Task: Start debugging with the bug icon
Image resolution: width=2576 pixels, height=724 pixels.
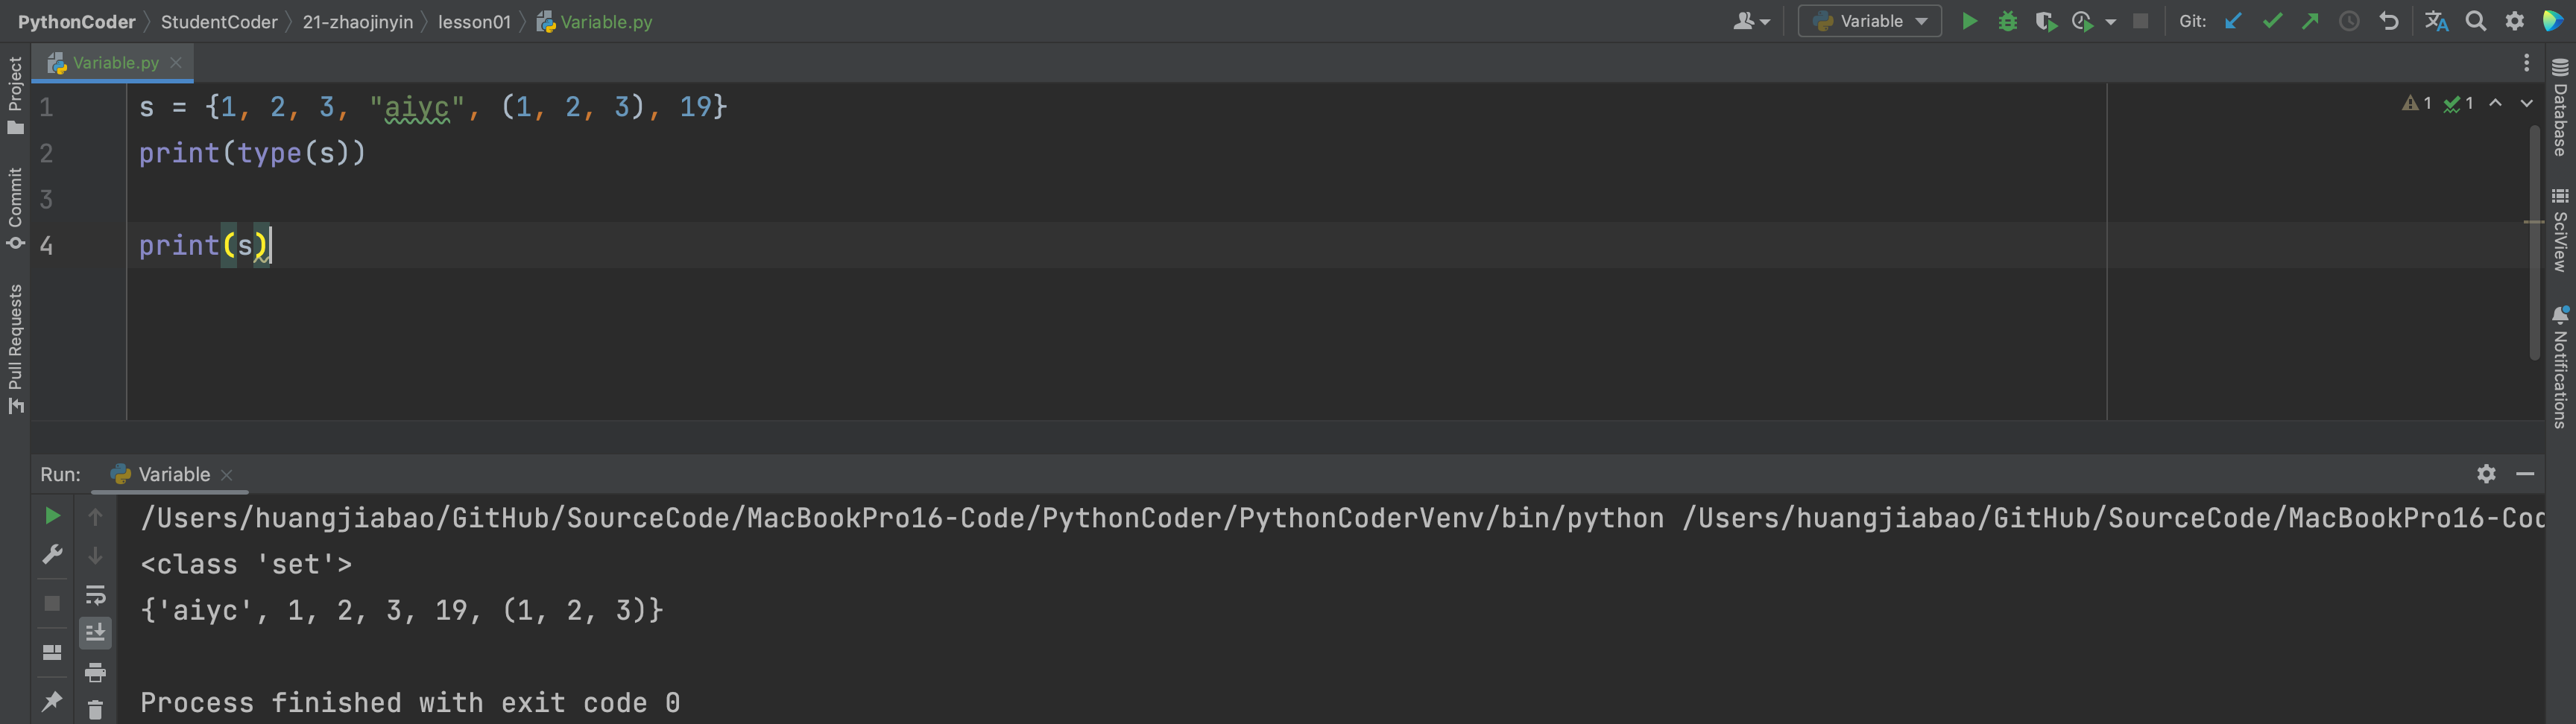Action: point(2007,21)
